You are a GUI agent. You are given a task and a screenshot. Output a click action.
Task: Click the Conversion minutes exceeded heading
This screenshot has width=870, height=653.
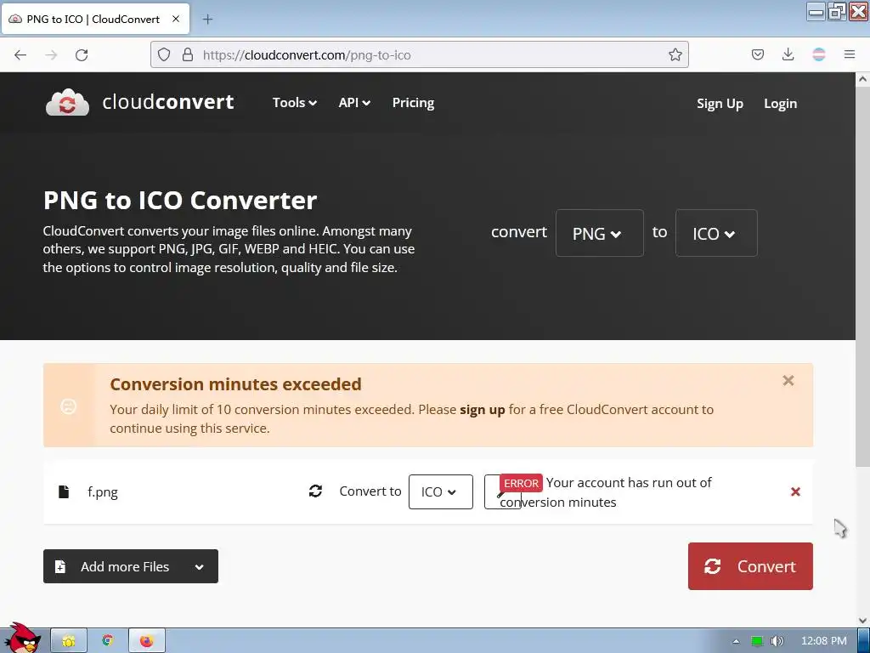[x=235, y=383]
